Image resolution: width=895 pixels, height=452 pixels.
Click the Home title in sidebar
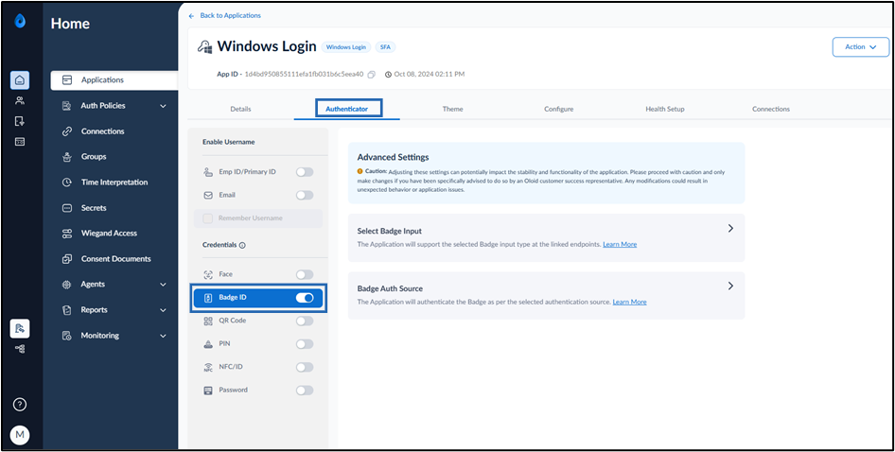tap(70, 24)
